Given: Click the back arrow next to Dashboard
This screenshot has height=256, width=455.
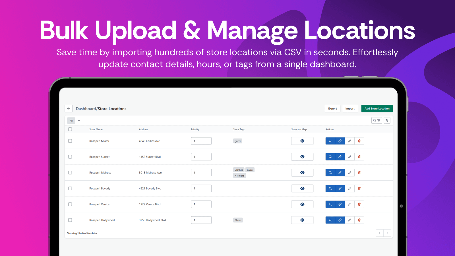Looking at the screenshot, I should [69, 109].
